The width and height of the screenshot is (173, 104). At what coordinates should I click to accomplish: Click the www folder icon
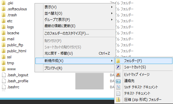pyautogui.click(x=3, y=69)
